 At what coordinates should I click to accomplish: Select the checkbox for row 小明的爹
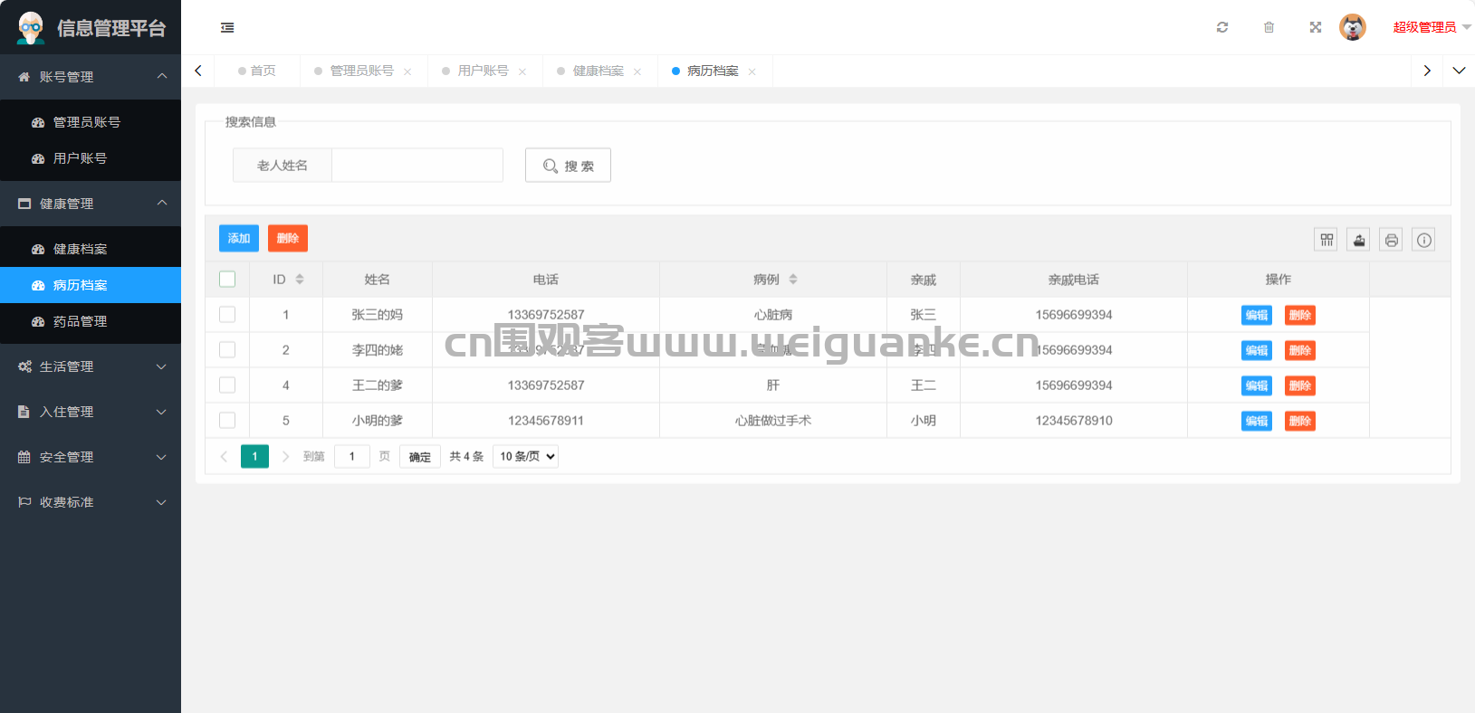[x=227, y=421]
